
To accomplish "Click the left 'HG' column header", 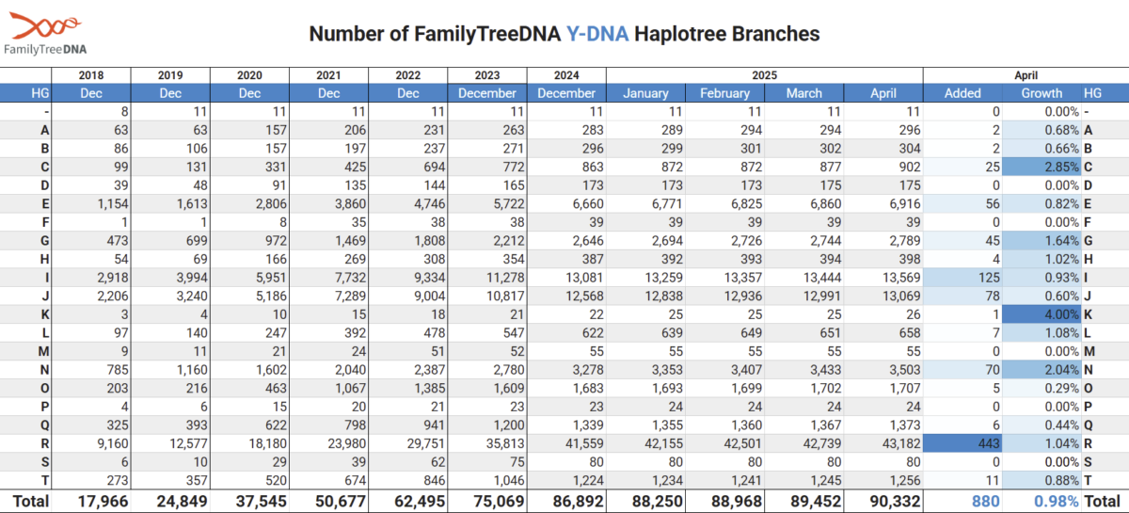I will (40, 93).
